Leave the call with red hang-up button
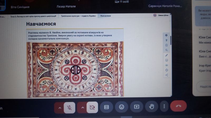 pos(179,106)
